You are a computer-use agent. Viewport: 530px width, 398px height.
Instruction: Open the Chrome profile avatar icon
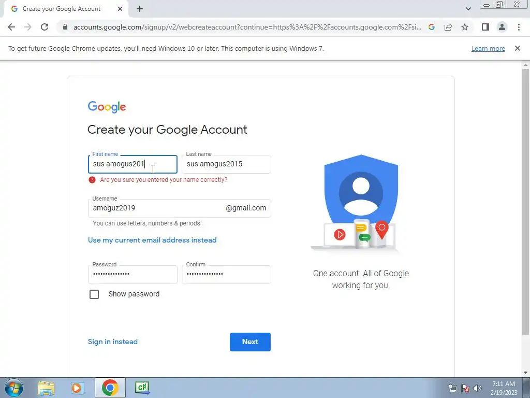click(x=502, y=27)
